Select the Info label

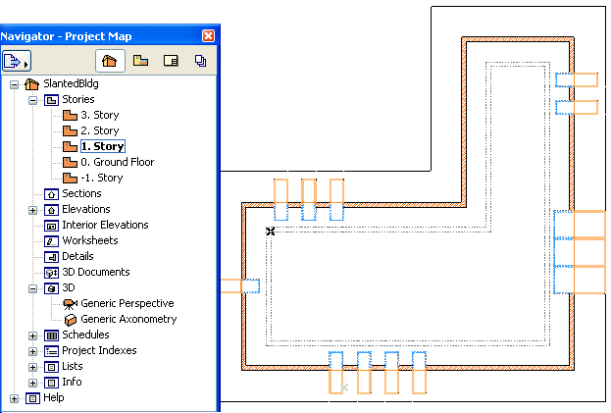(x=72, y=382)
